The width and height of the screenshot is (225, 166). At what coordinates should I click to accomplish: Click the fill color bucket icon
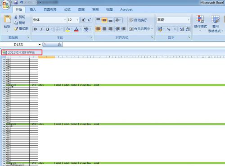pyautogui.click(x=67, y=29)
